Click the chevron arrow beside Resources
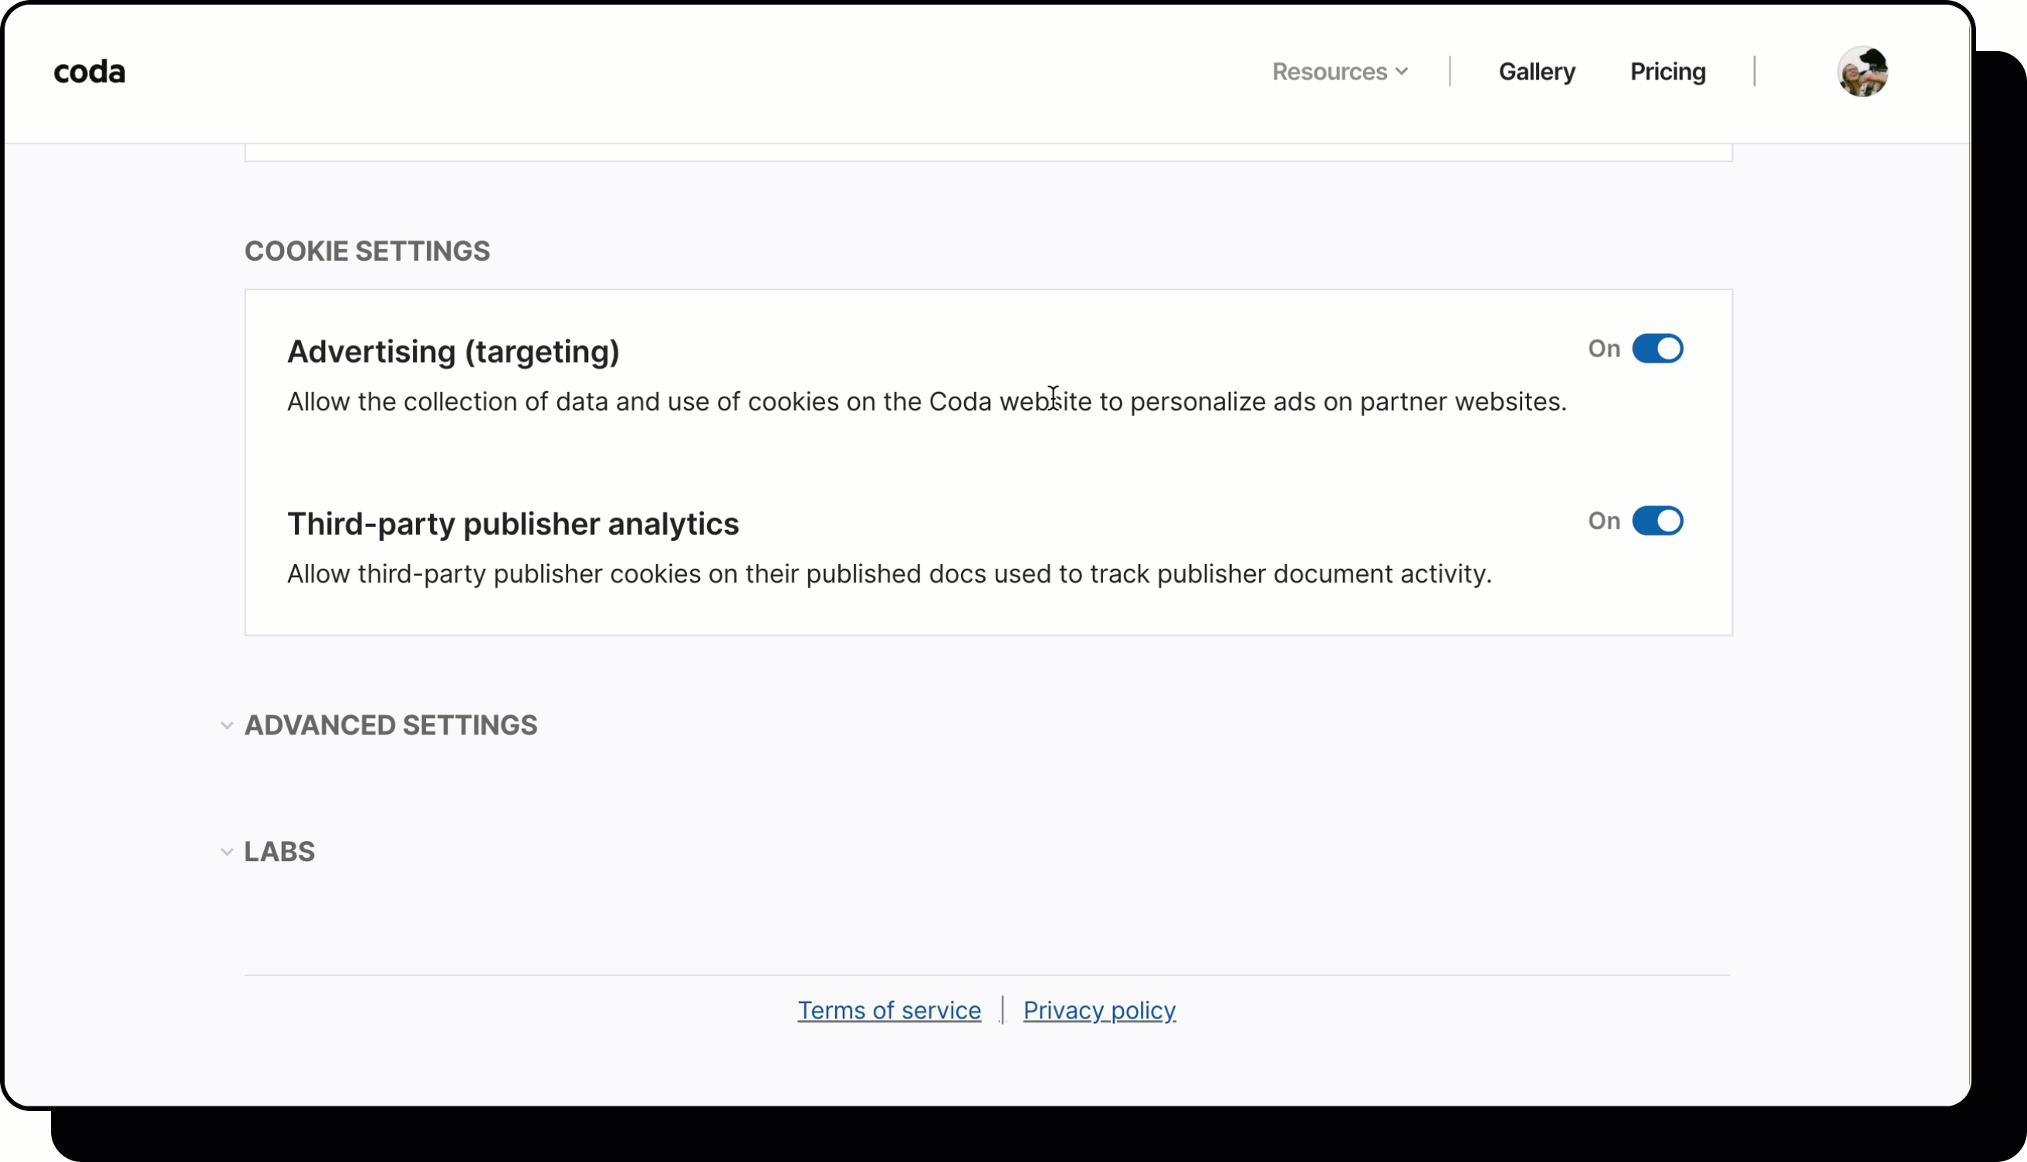The height and width of the screenshot is (1162, 2027). point(1402,72)
